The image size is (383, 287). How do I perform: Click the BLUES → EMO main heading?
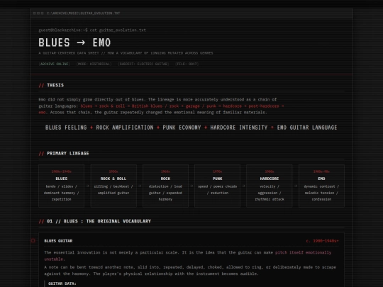[74, 43]
